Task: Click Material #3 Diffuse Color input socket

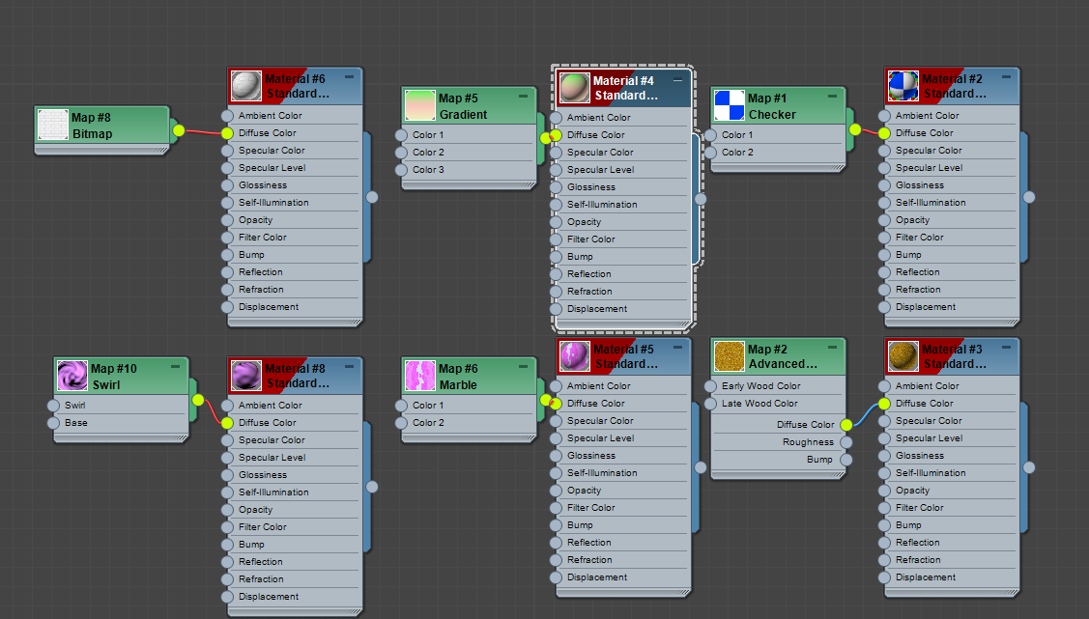Action: click(884, 404)
